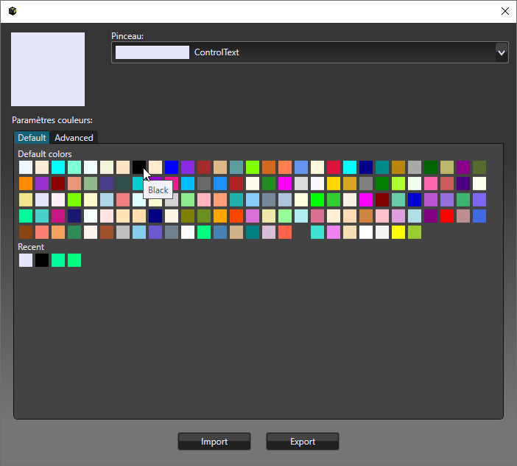517x466 pixels.
Task: Pick the DarkGoldenrod default swatch
Action: [x=398, y=167]
